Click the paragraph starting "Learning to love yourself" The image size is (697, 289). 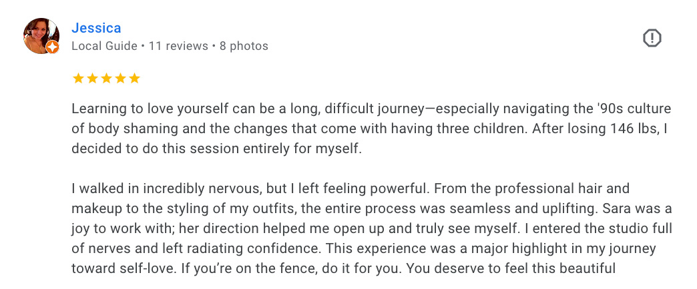371,129
